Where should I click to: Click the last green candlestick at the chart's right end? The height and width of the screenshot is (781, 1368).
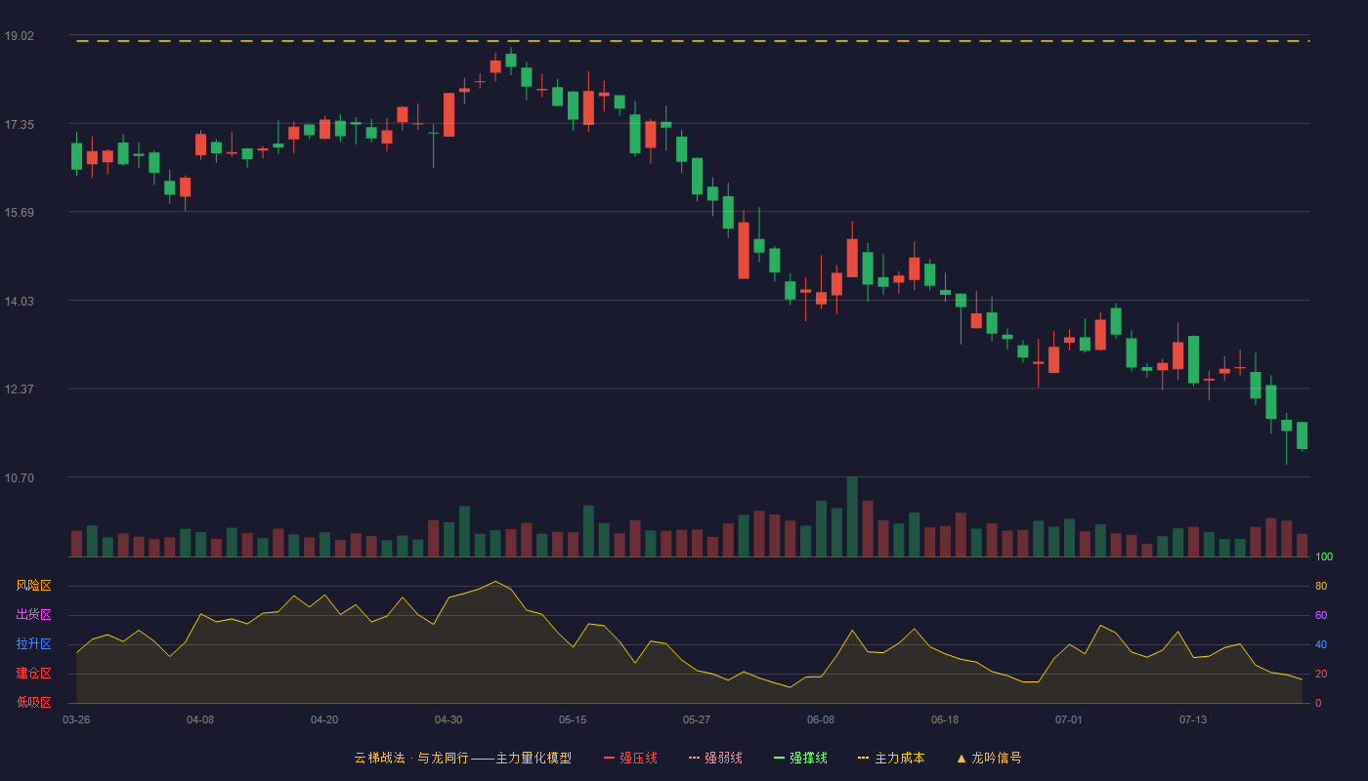tap(1302, 435)
